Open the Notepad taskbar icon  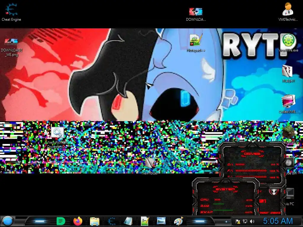click(x=128, y=221)
